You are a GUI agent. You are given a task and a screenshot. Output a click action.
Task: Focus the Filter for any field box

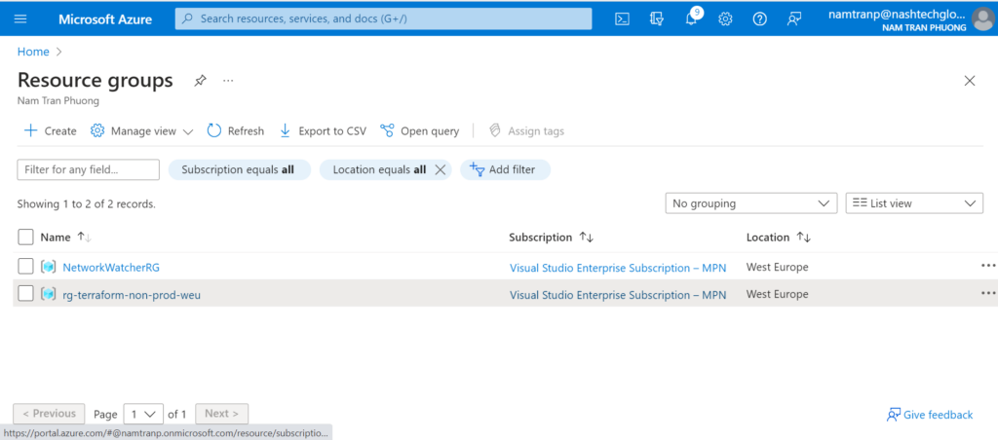(88, 169)
